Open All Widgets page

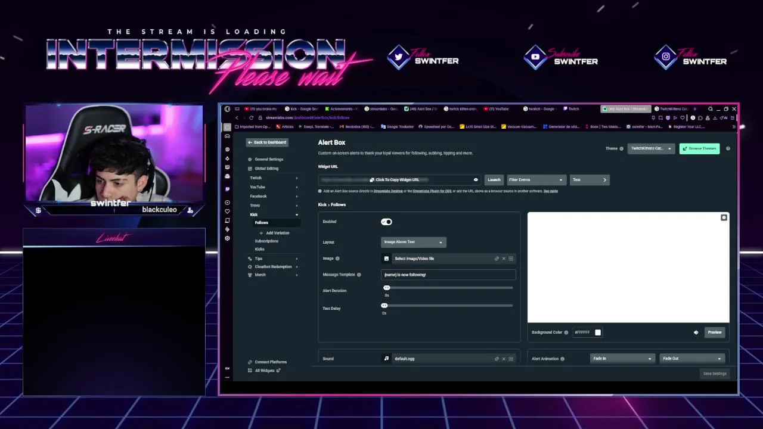coord(265,371)
